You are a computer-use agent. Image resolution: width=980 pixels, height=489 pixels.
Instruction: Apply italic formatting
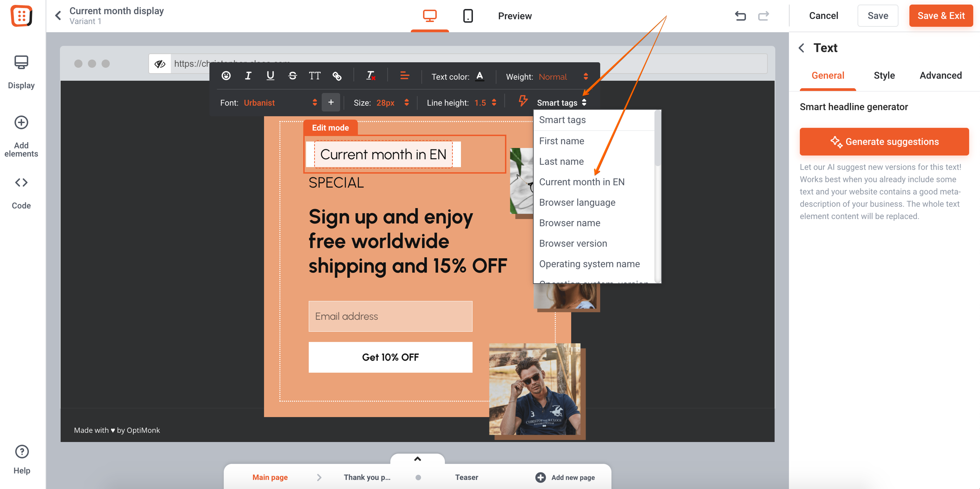pos(248,76)
